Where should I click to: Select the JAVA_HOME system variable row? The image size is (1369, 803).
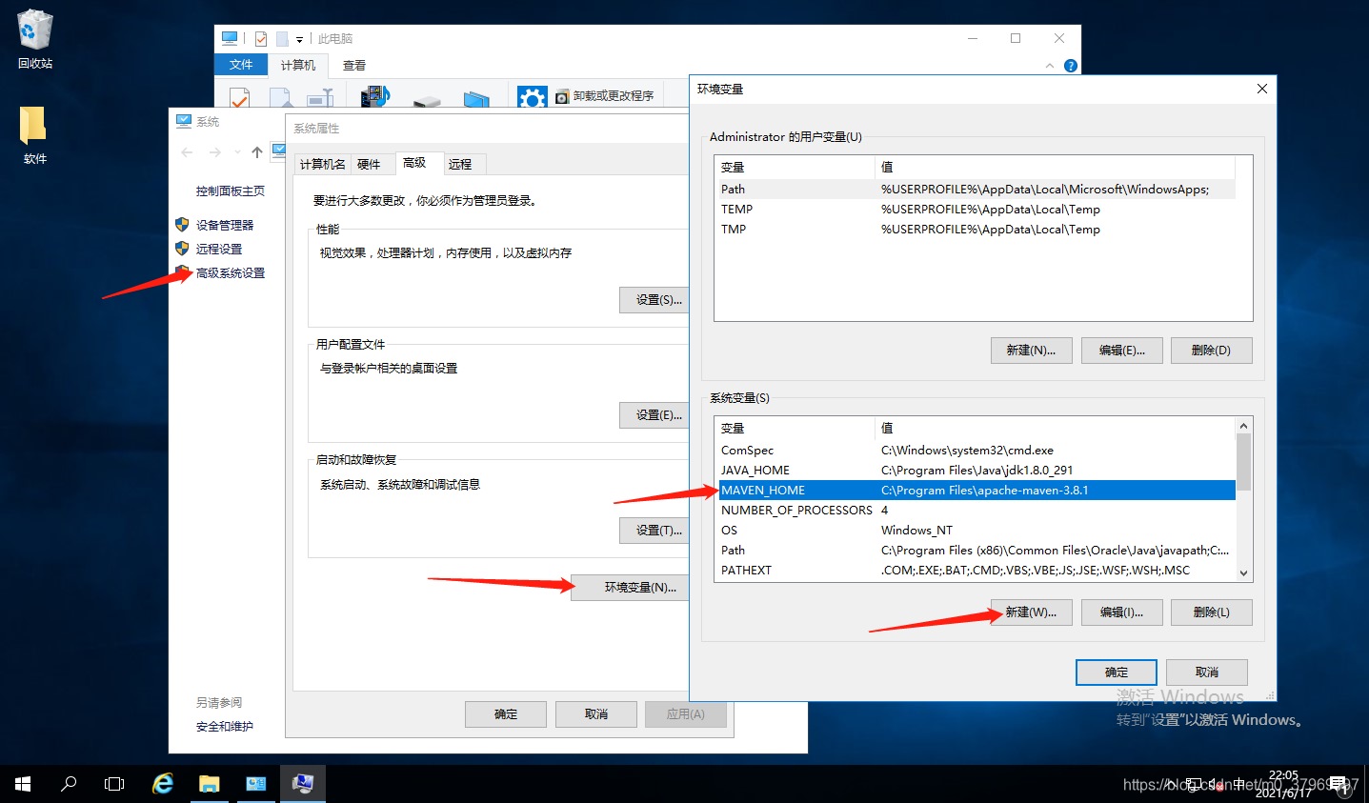[x=976, y=471]
